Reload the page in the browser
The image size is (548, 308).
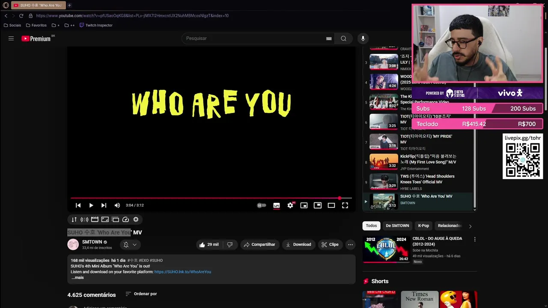click(21, 16)
